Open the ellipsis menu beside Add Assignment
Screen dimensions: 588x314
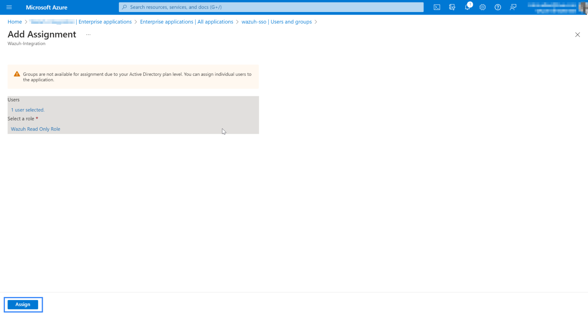(88, 34)
